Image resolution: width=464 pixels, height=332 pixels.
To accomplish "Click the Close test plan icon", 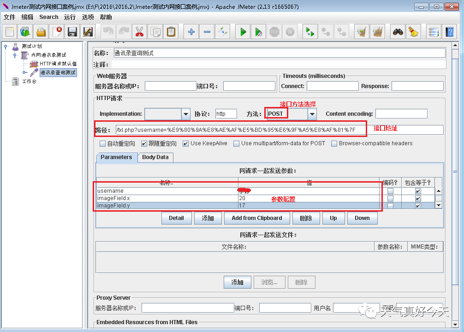I will pyautogui.click(x=57, y=32).
